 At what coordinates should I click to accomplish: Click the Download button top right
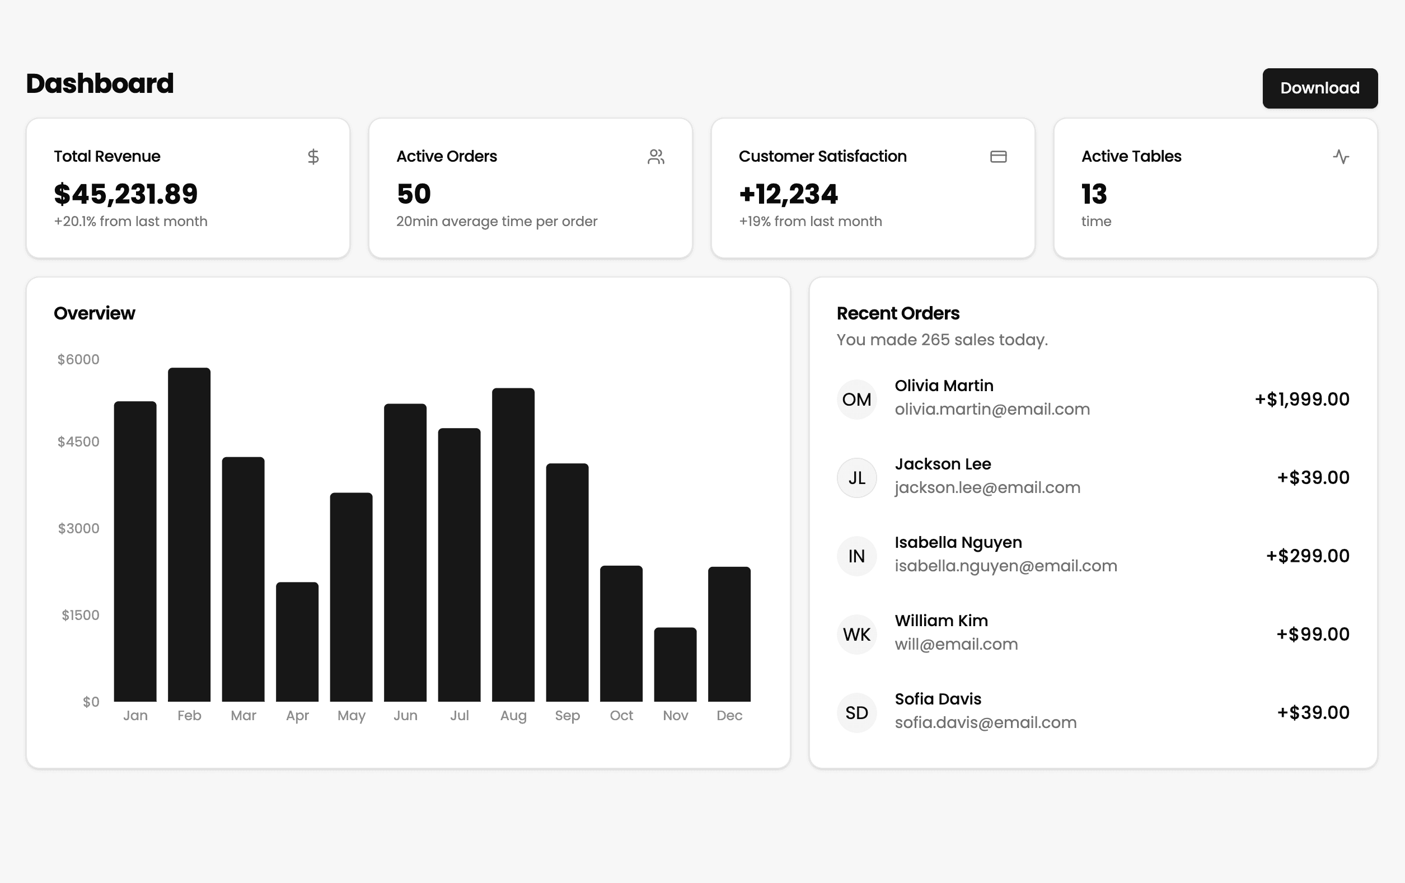click(x=1319, y=87)
